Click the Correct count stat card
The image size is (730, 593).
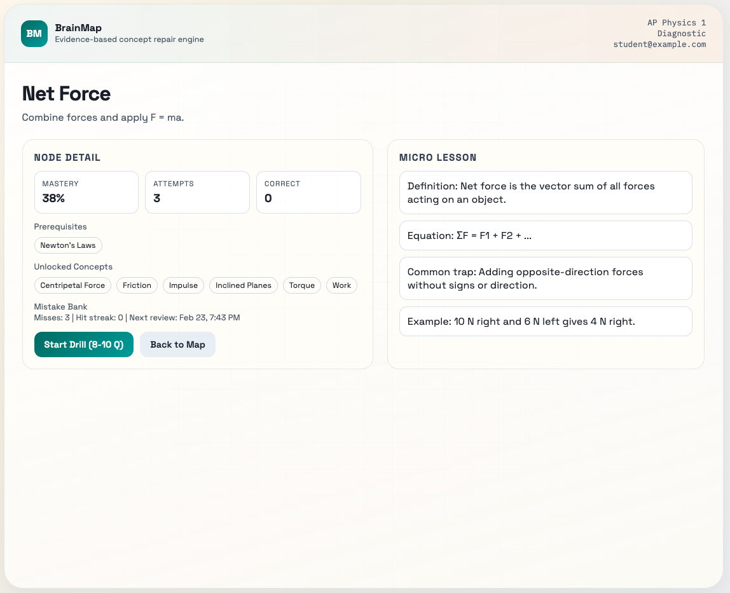[308, 192]
